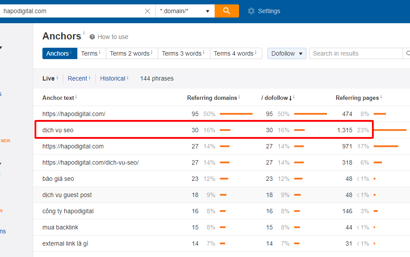Click referring pages count 474

[347, 114]
